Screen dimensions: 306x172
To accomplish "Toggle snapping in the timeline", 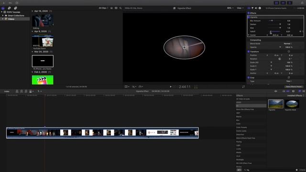I will [288, 91].
